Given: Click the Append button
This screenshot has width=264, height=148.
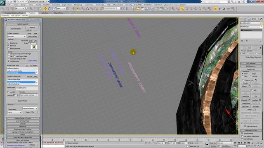Looking at the screenshot, I should [x=32, y=27].
